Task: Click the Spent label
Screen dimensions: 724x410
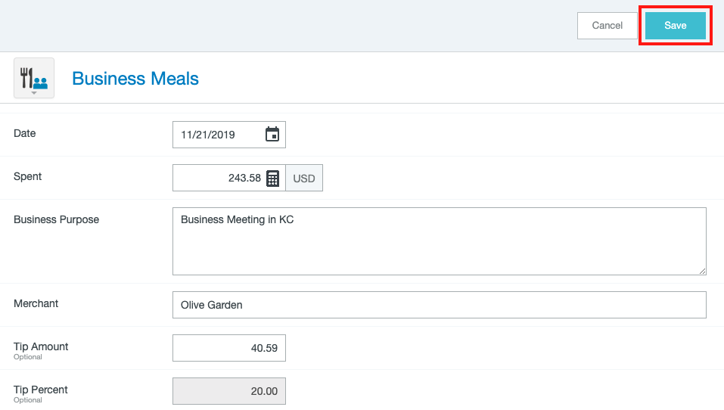Action: click(x=28, y=176)
